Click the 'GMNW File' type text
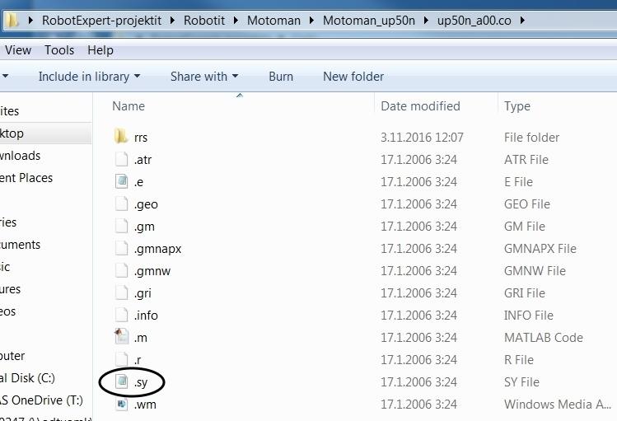 click(535, 271)
